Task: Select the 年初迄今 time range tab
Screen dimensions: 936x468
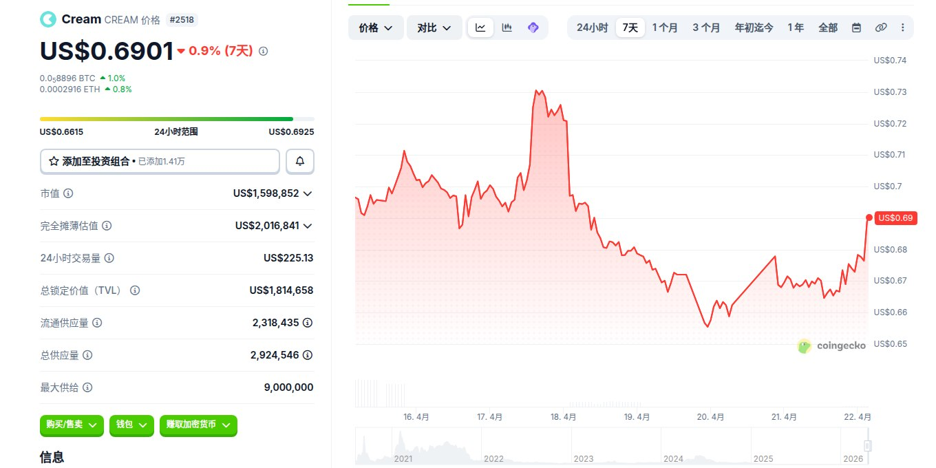Action: (x=754, y=28)
